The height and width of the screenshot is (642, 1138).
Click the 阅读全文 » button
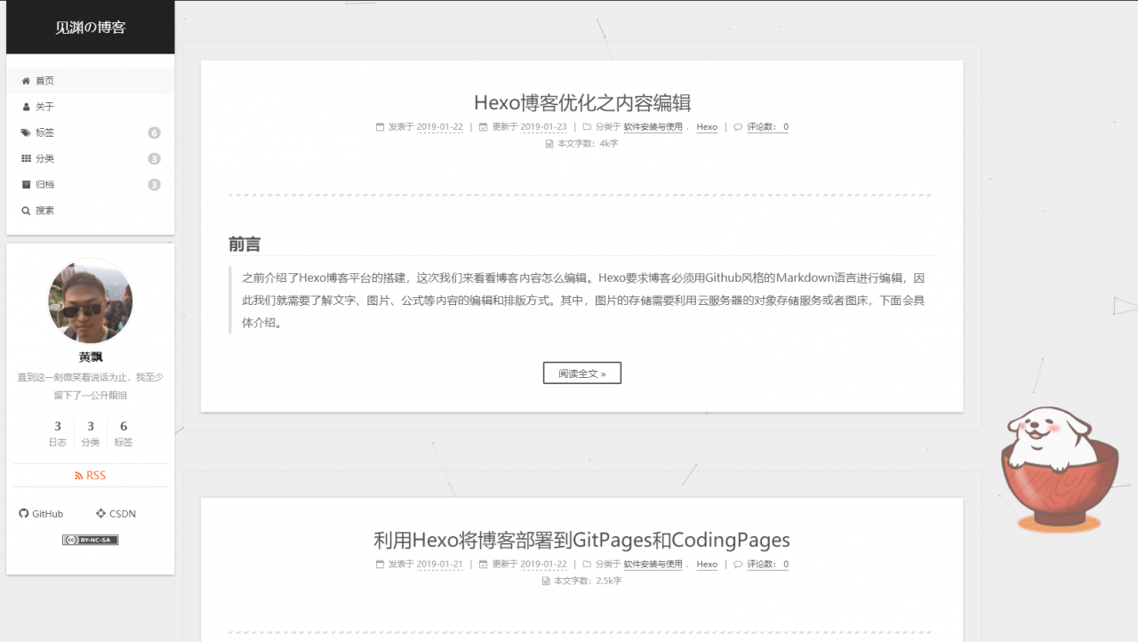[582, 373]
